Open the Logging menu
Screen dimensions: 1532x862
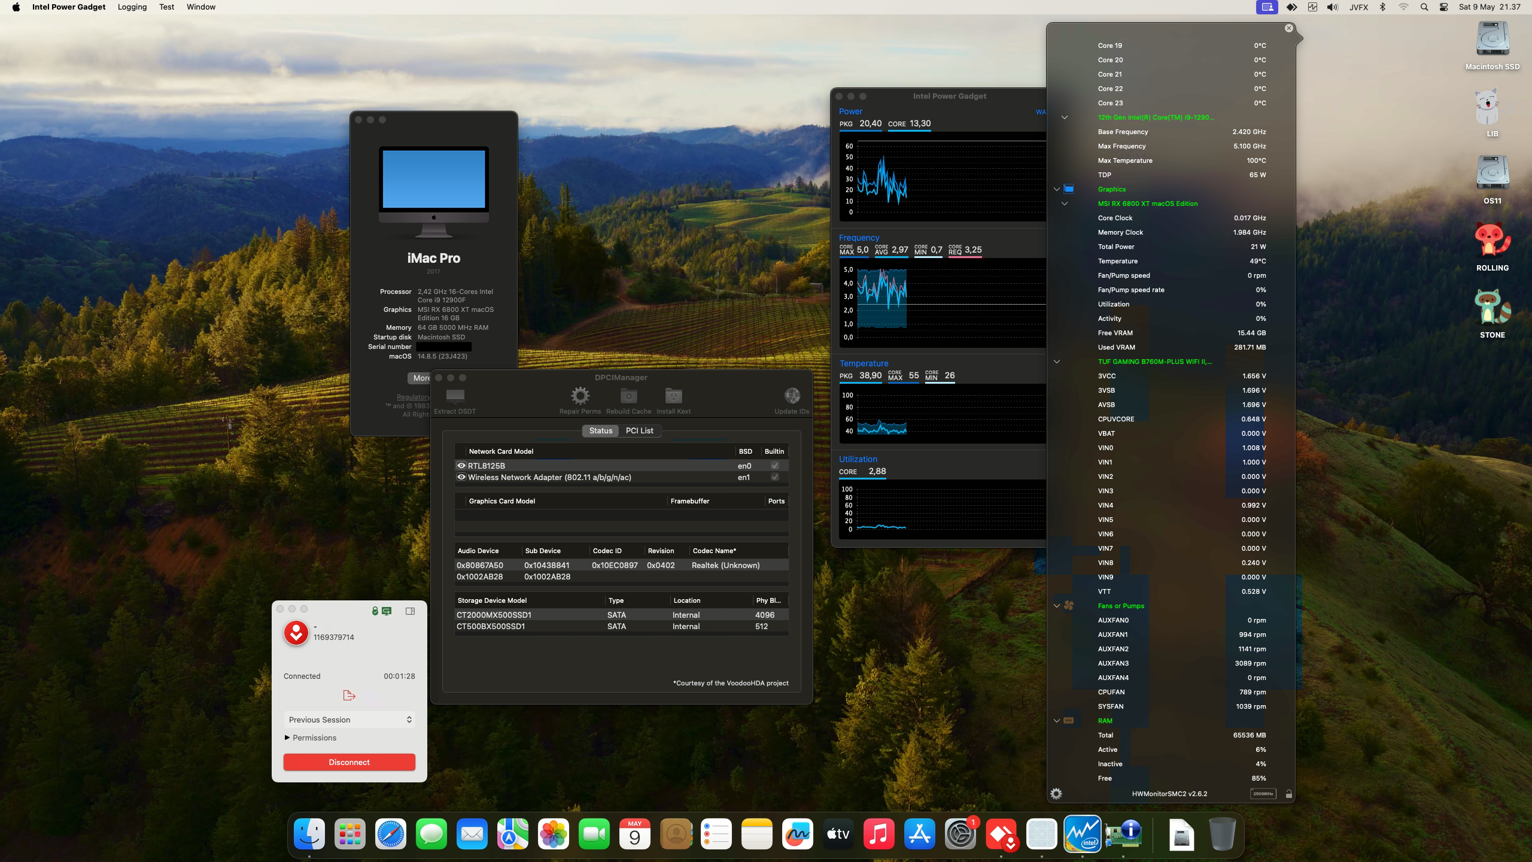132,7
